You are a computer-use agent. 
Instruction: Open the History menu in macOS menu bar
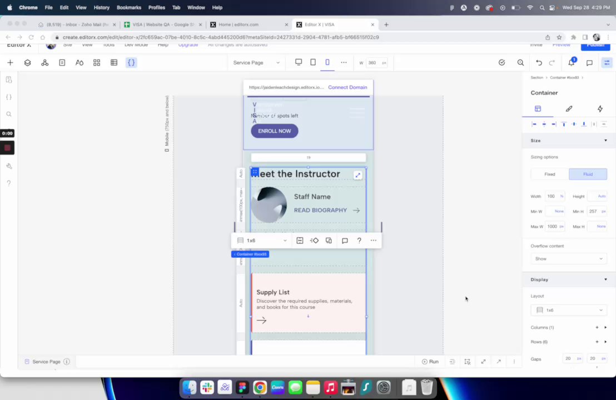point(101,7)
